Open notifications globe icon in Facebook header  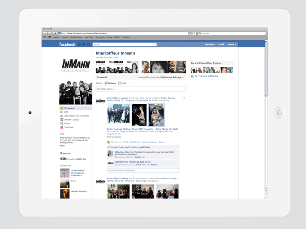88,44
